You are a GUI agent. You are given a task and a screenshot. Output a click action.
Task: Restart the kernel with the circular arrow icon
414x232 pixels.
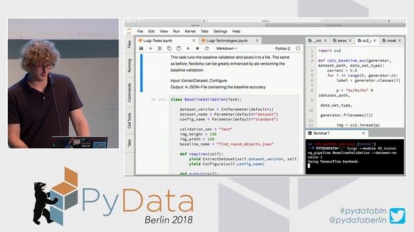tap(207, 48)
